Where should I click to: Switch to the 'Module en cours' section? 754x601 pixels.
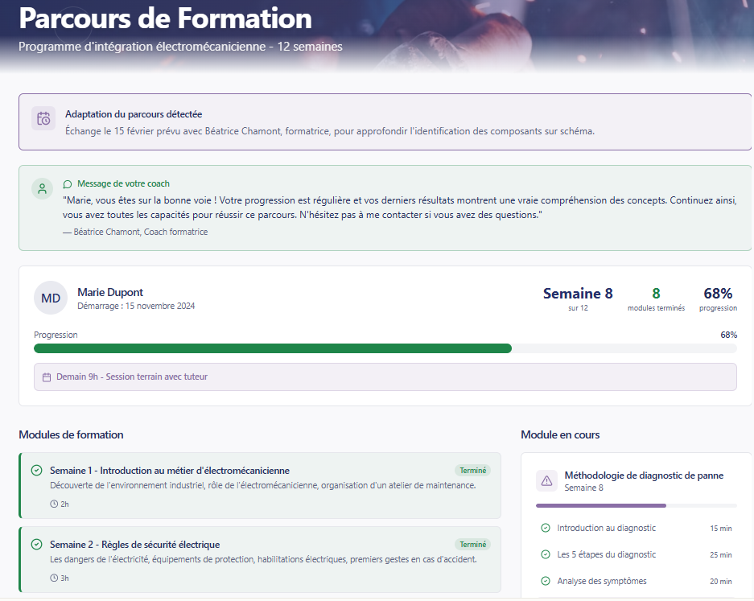(561, 434)
